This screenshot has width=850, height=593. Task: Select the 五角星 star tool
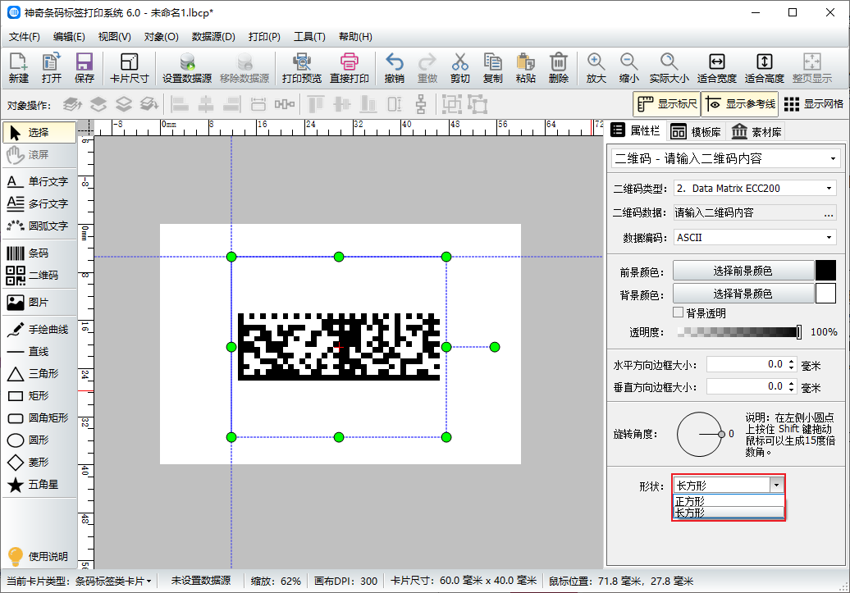(x=39, y=485)
